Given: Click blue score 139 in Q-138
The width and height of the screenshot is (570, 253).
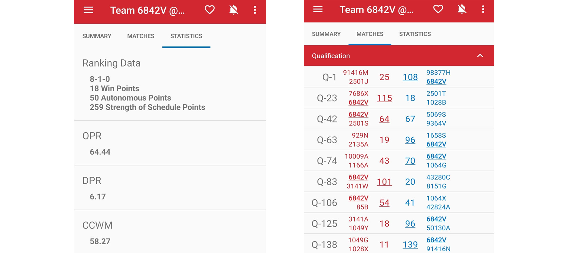Looking at the screenshot, I should point(410,244).
